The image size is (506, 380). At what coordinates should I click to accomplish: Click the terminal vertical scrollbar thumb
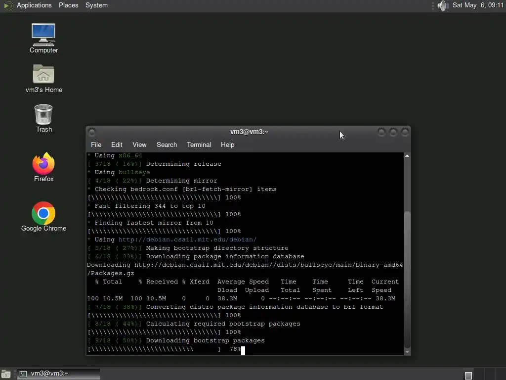(x=407, y=280)
